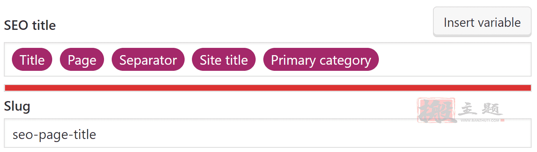Select the Page variable tag
Viewport: 537px width, 152px height.
(x=82, y=60)
